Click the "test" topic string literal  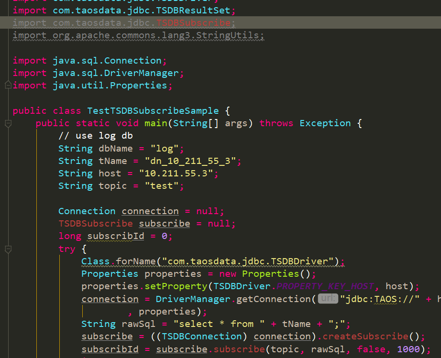[x=162, y=186]
